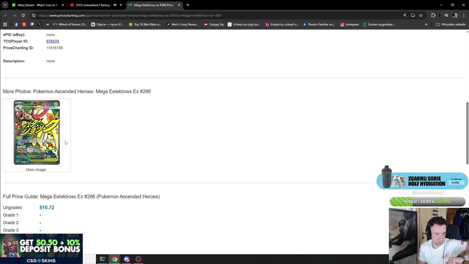Image resolution: width=469 pixels, height=264 pixels.
Task: Open TCGPlayer ID link 676078
Action: [52, 41]
